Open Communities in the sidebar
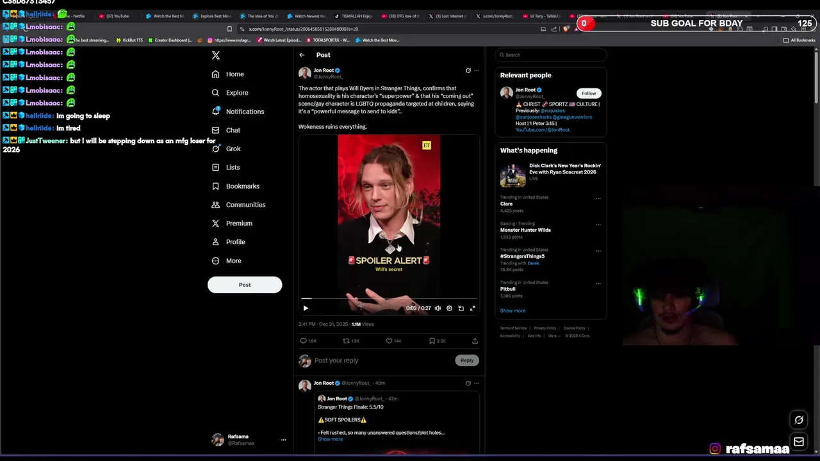 [x=238, y=205]
